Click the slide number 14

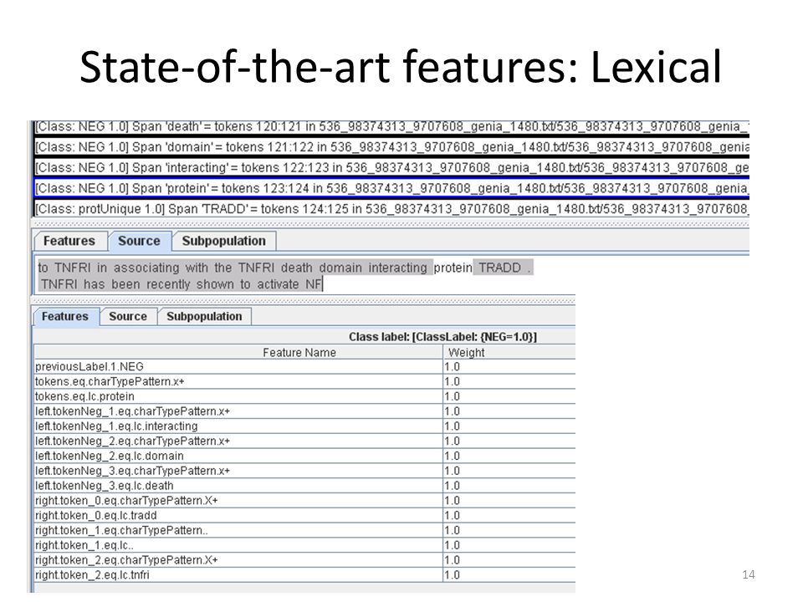[748, 574]
